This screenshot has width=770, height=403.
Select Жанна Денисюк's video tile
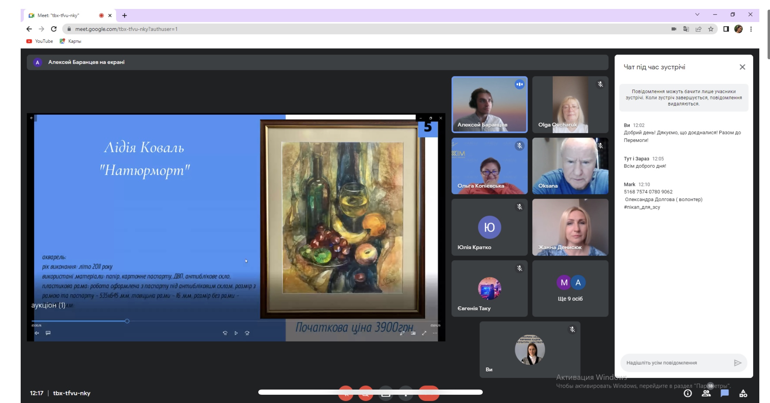pyautogui.click(x=570, y=227)
